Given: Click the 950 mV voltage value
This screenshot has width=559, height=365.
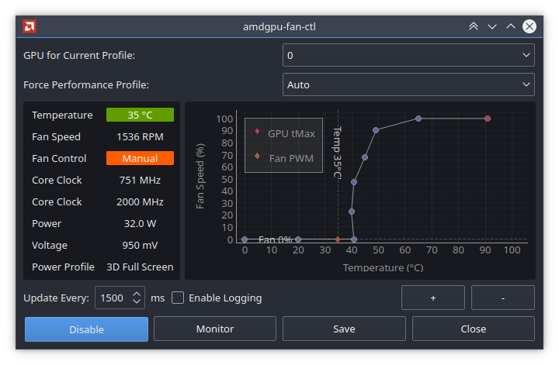Looking at the screenshot, I should coord(140,245).
